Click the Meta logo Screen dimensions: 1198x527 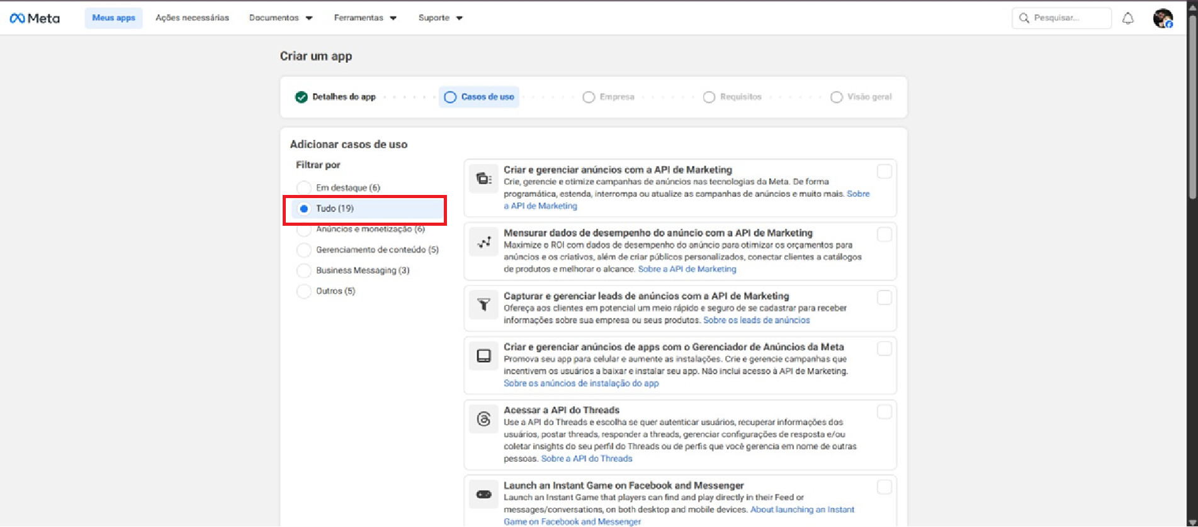pyautogui.click(x=35, y=18)
